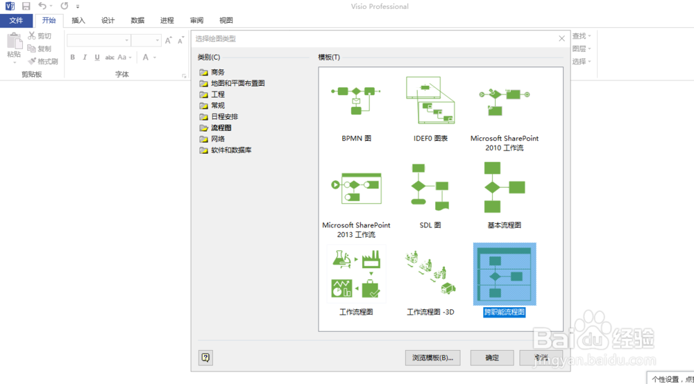Toggle bold formatting B
694x384 pixels.
[73, 57]
